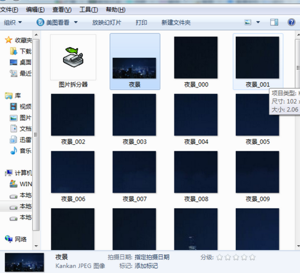Click 新建文件夹 button
Viewport: 300px width, 273px height.
pyautogui.click(x=176, y=23)
